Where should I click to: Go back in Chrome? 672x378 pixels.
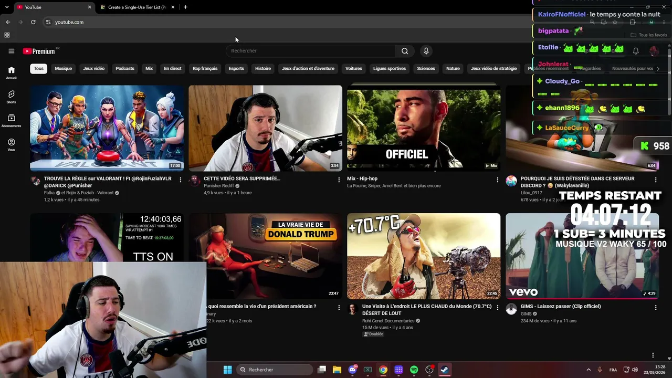[8, 22]
